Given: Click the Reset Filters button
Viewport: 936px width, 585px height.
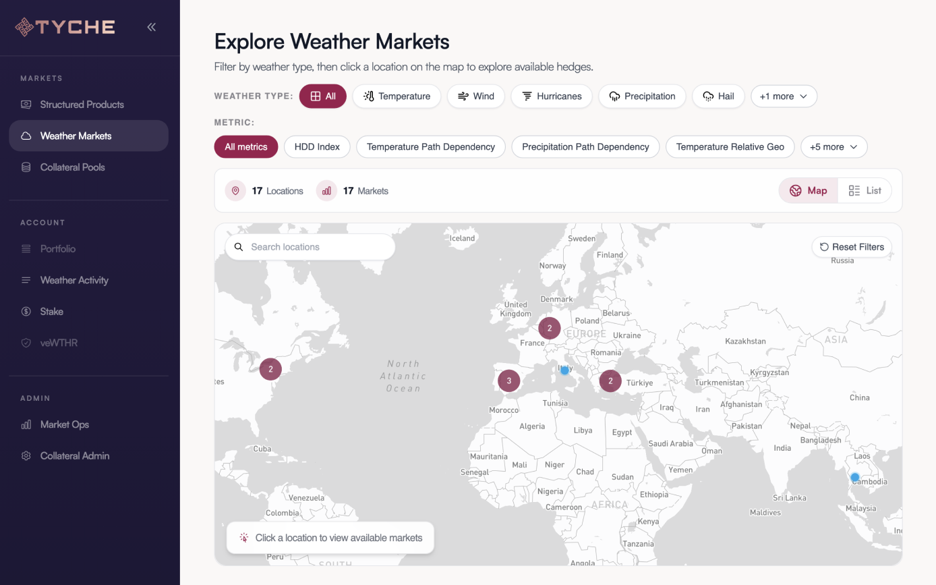Looking at the screenshot, I should tap(852, 247).
